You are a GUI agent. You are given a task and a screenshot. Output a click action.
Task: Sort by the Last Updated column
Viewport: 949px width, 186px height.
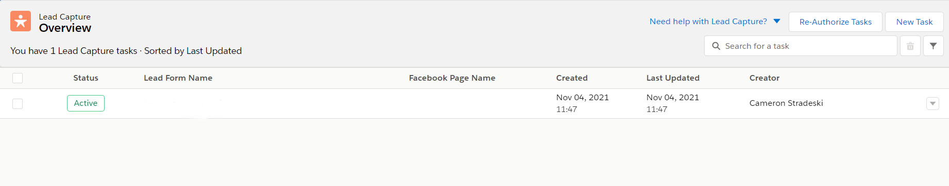pyautogui.click(x=673, y=78)
